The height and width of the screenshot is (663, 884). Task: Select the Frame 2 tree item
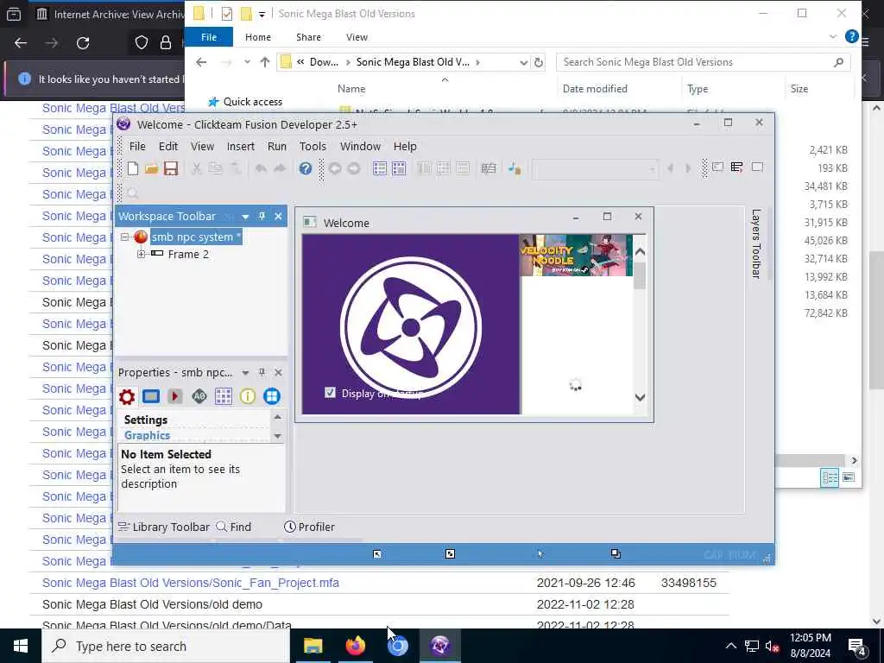pos(187,255)
